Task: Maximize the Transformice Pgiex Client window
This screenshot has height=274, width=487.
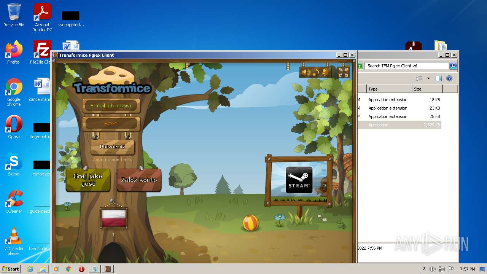Action: [345, 55]
